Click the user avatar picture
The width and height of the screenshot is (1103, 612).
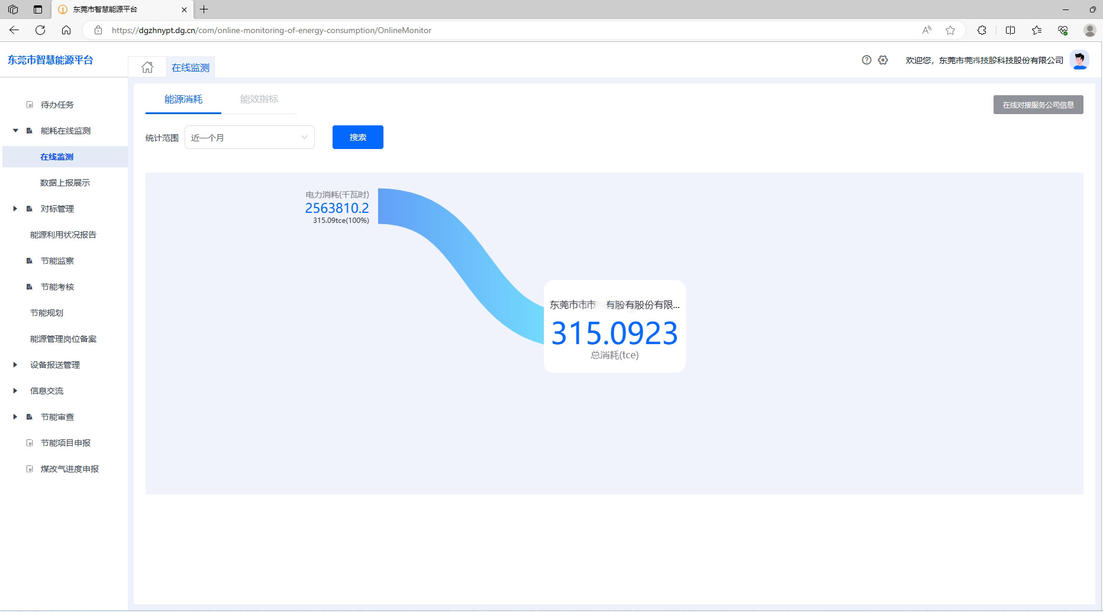[x=1079, y=60]
